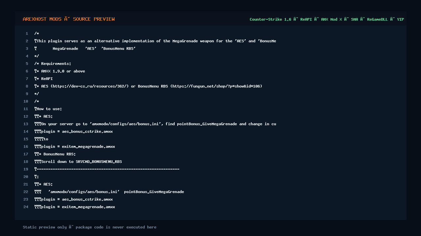Viewport: 421px width, 236px height.
Task: Click the Counter-Strike 1.6 tags header text
Action: tap(327, 19)
